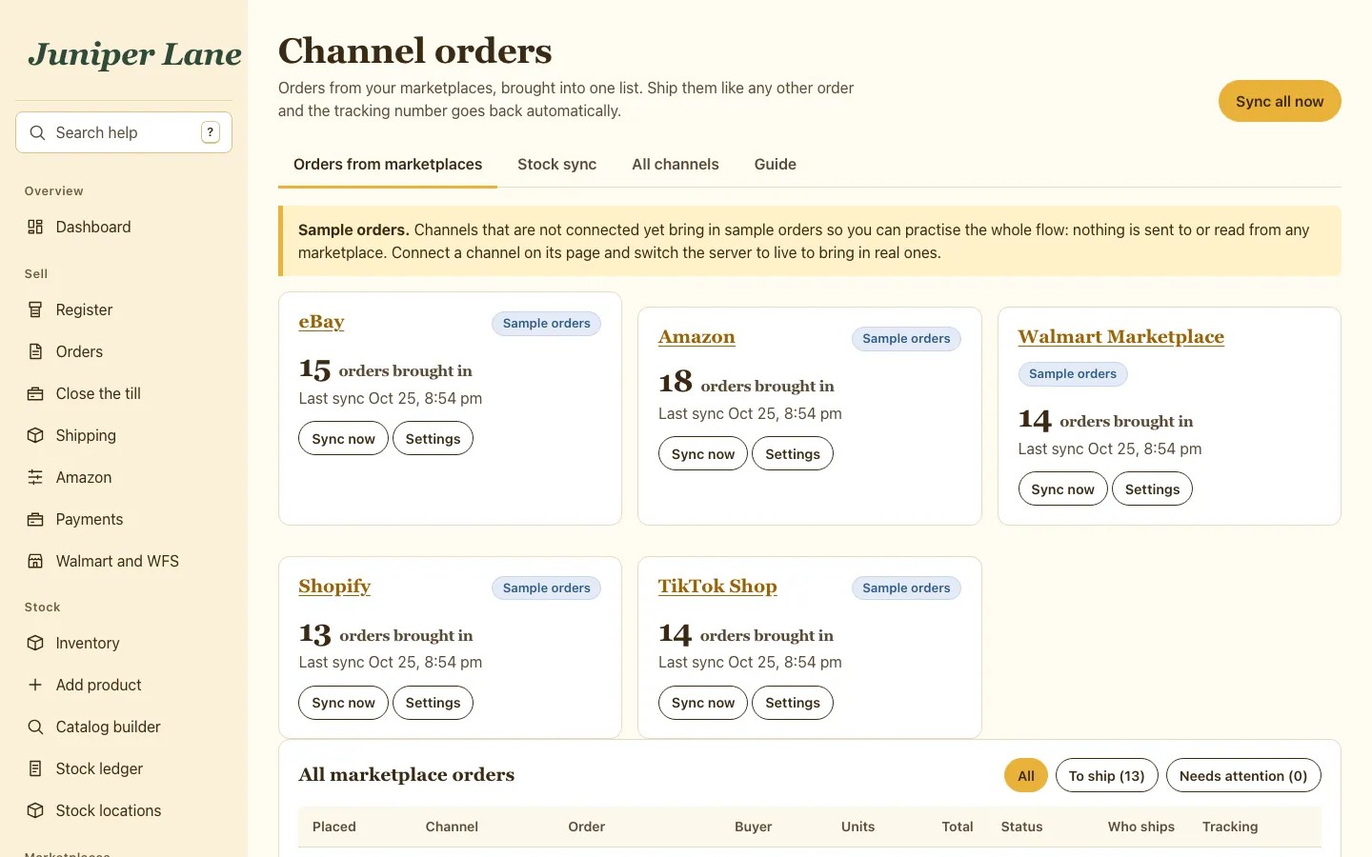
Task: Open Stock locations in the sidebar
Action: [x=124, y=810]
